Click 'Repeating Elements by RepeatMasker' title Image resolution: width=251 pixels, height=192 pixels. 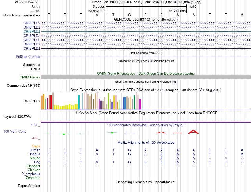point(146,182)
